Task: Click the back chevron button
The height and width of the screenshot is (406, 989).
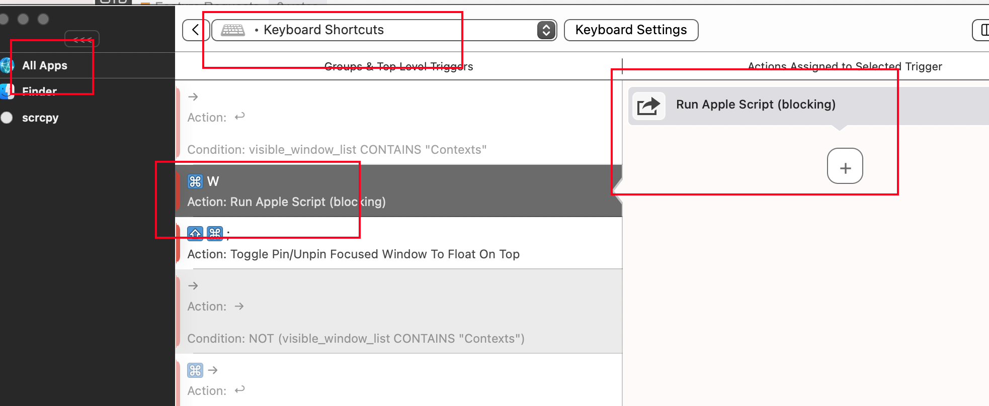Action: pyautogui.click(x=195, y=30)
